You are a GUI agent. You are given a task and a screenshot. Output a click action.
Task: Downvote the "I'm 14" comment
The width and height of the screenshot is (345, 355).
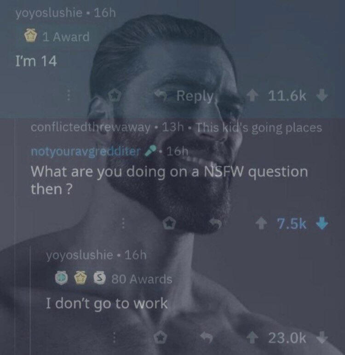coord(322,96)
